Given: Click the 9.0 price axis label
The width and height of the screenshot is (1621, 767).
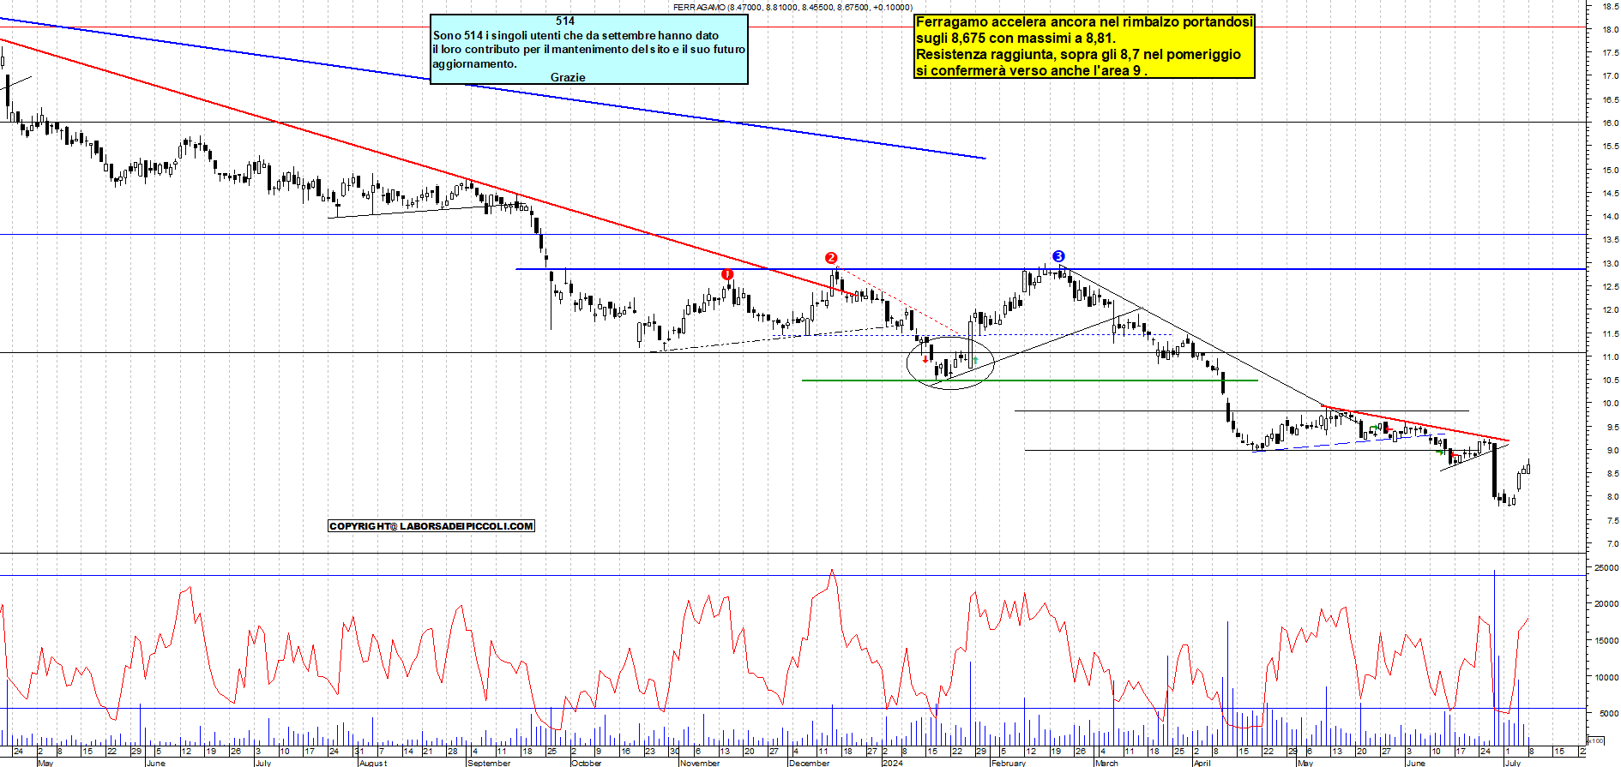Looking at the screenshot, I should click(x=1612, y=450).
